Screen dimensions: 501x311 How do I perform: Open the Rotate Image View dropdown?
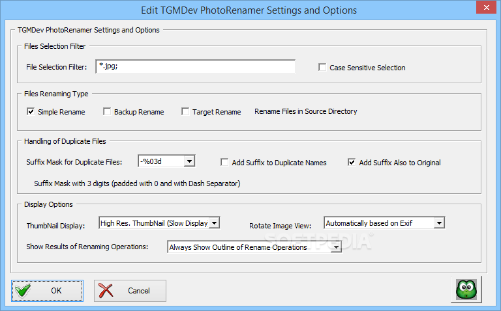439,223
